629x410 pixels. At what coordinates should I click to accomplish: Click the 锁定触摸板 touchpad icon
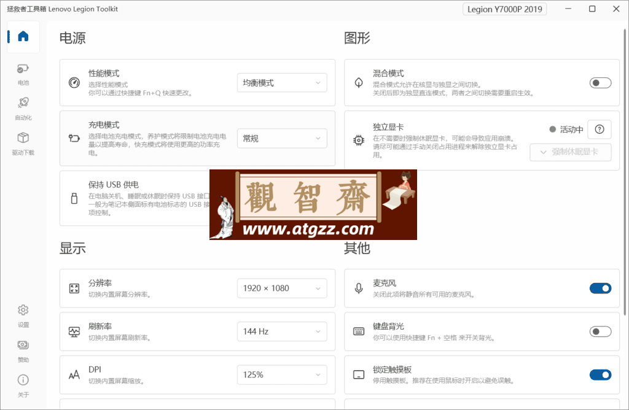click(359, 375)
